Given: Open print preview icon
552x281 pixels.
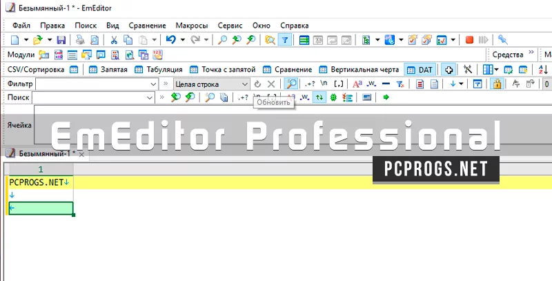Looking at the screenshot, I should (x=95, y=40).
